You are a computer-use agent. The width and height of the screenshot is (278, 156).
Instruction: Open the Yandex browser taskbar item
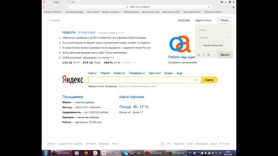coord(111,153)
